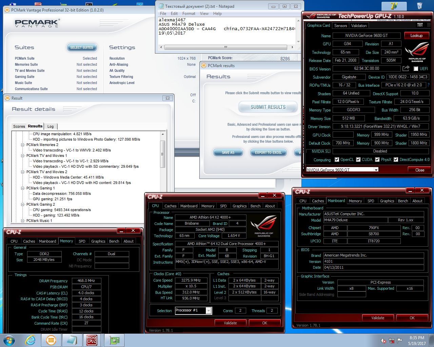
Task: Click the Bus Interface question mark icon
Action: [428, 85]
